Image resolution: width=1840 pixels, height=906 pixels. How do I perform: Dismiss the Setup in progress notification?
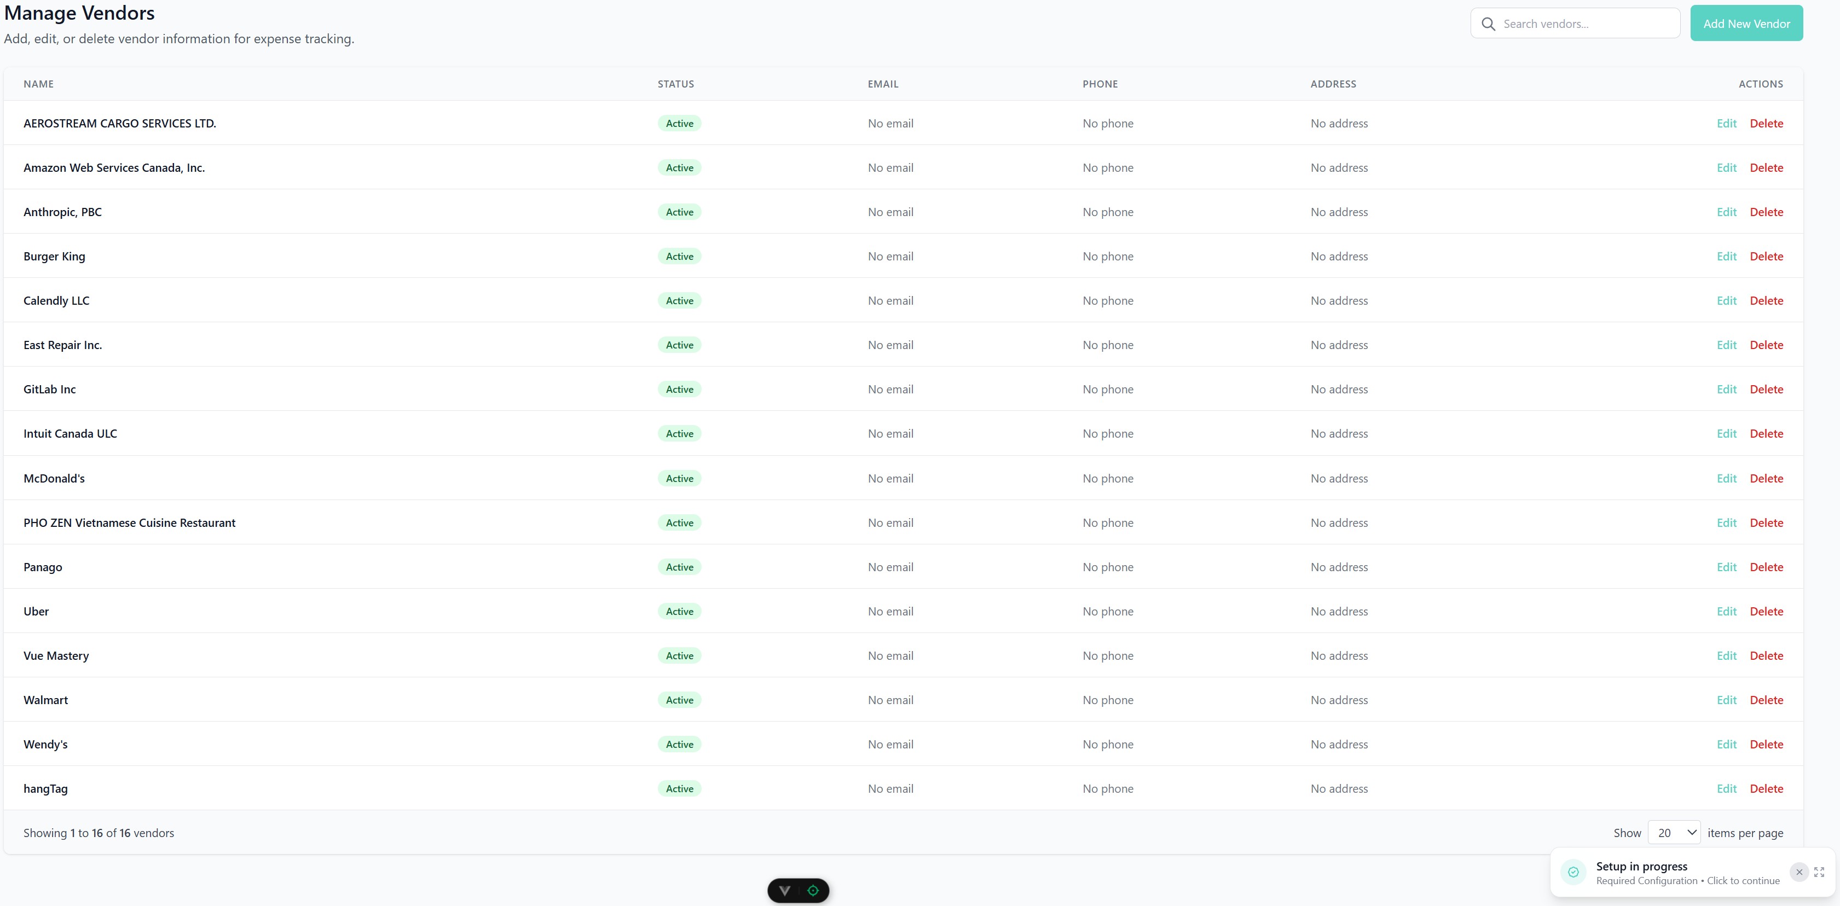tap(1798, 872)
